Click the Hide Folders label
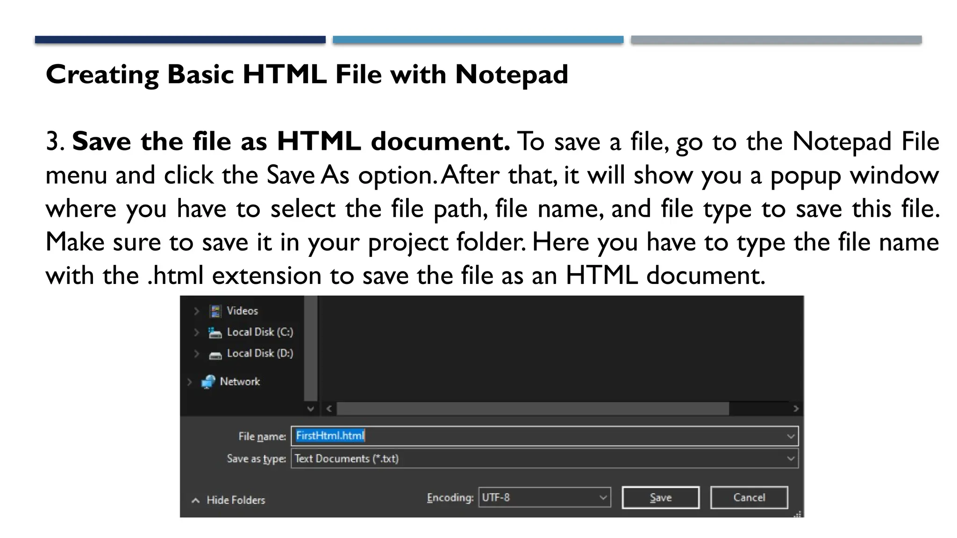Viewport: 957px width, 538px height. click(236, 500)
